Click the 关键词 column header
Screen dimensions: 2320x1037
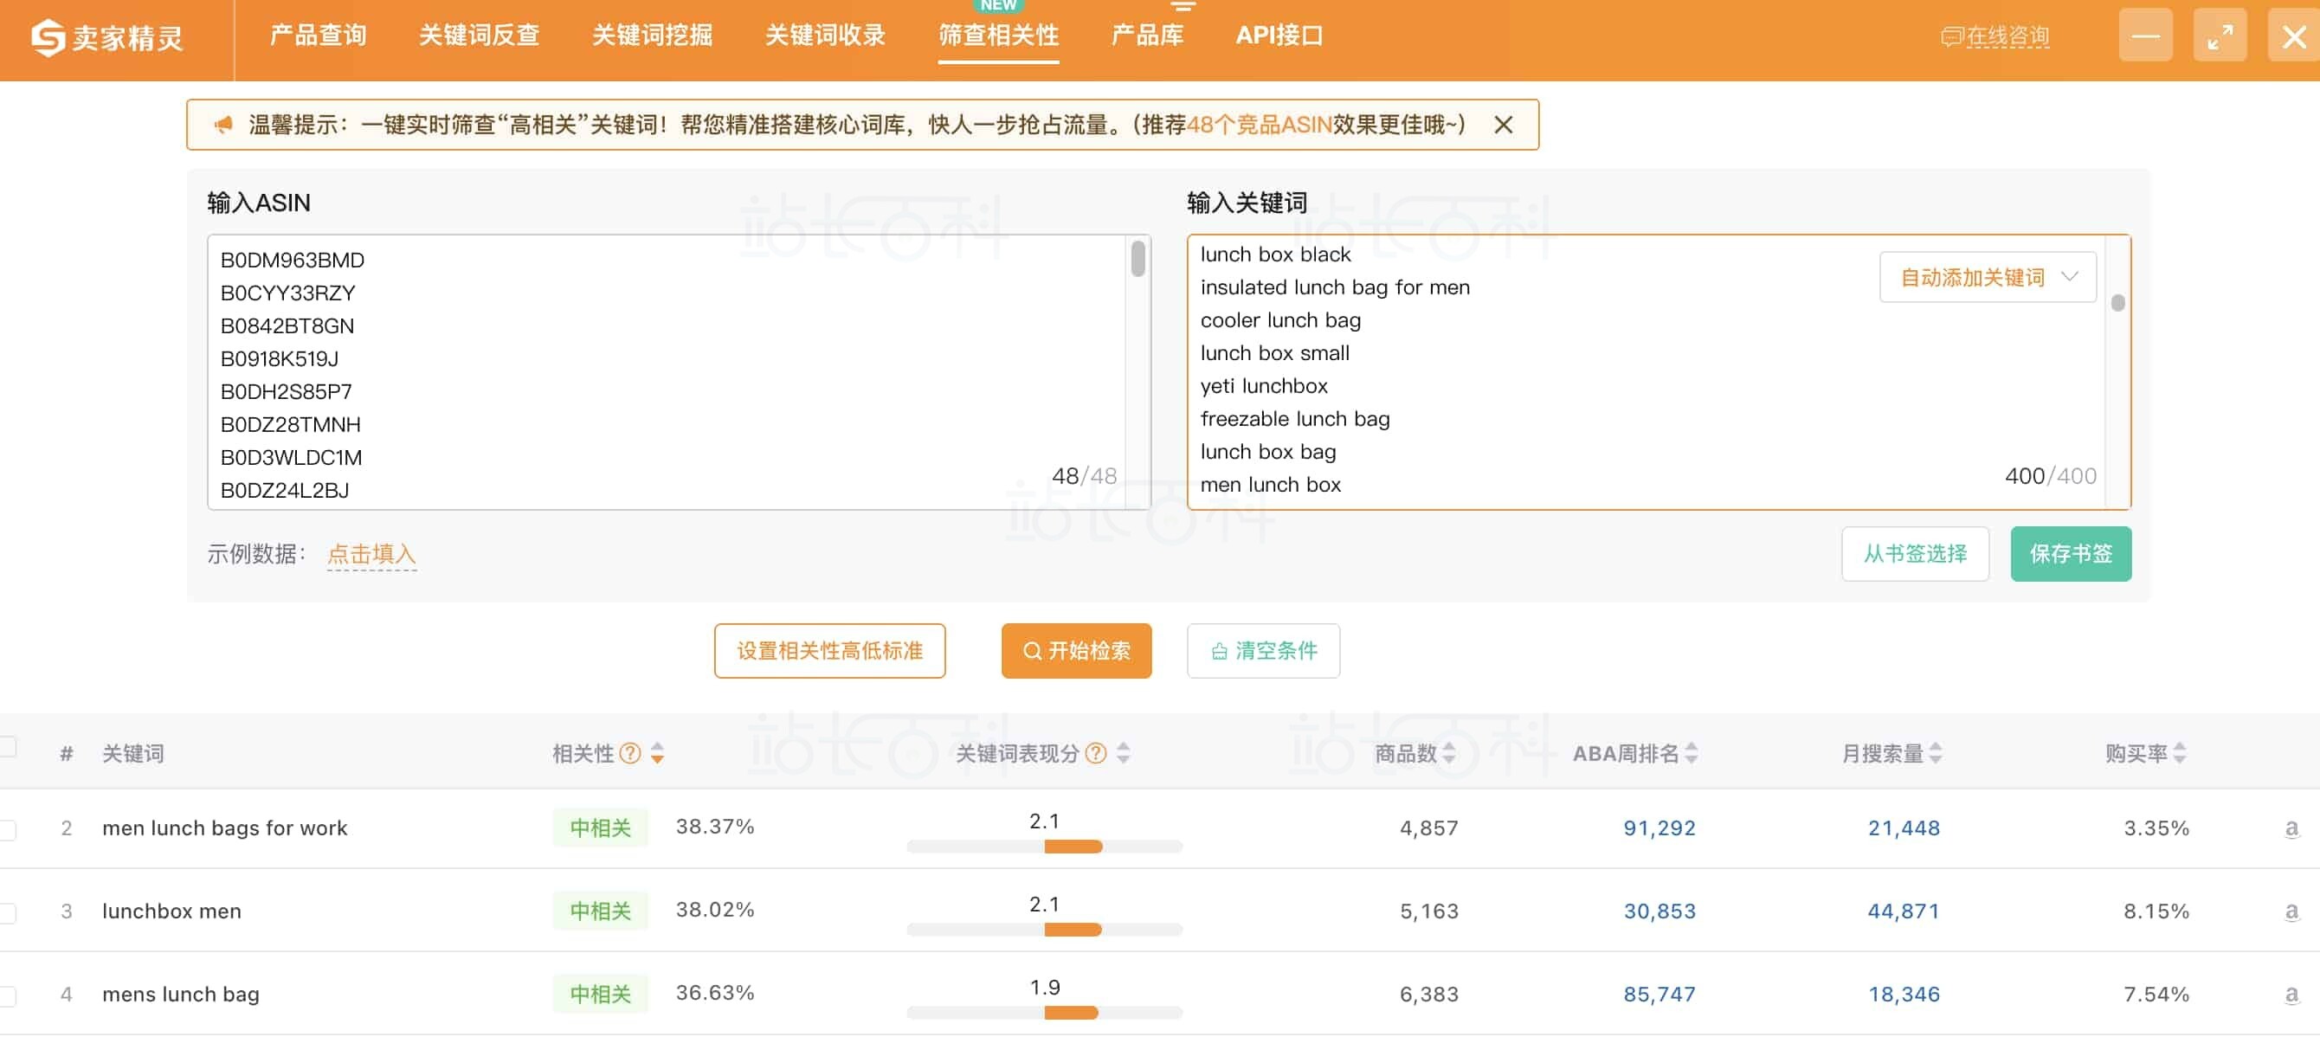[132, 753]
